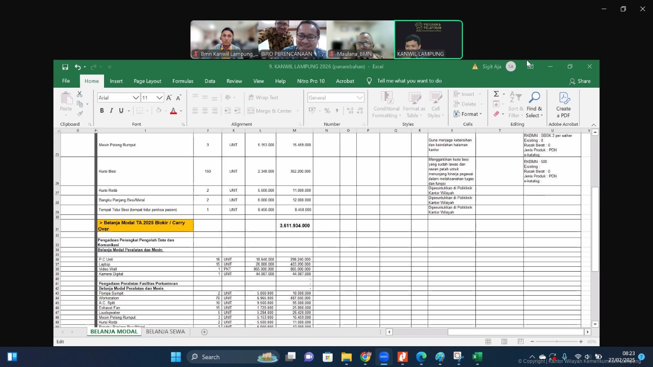Click the Borders icon
Image resolution: width=653 pixels, height=367 pixels.
pyautogui.click(x=140, y=111)
